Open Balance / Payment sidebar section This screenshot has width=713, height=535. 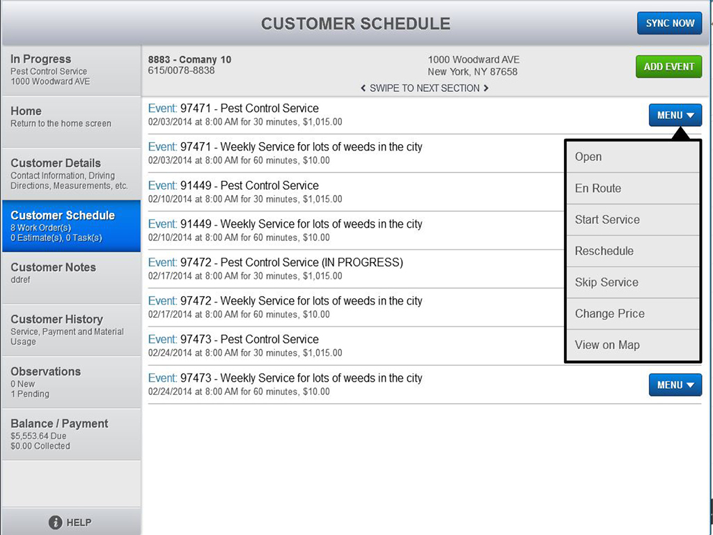click(71, 435)
